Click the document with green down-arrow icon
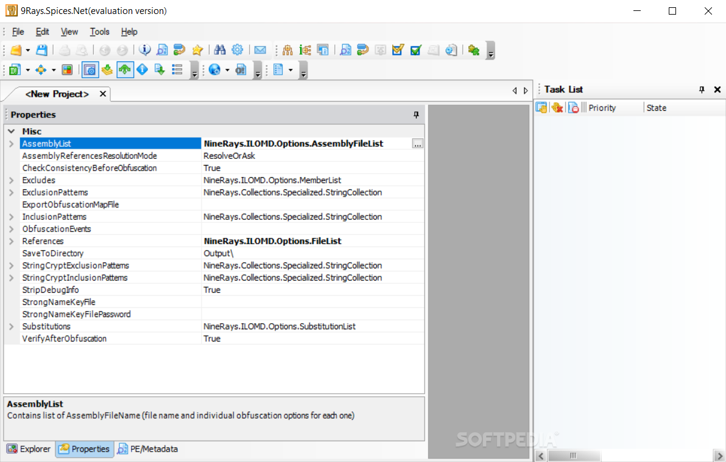This screenshot has width=726, height=462. [x=160, y=70]
